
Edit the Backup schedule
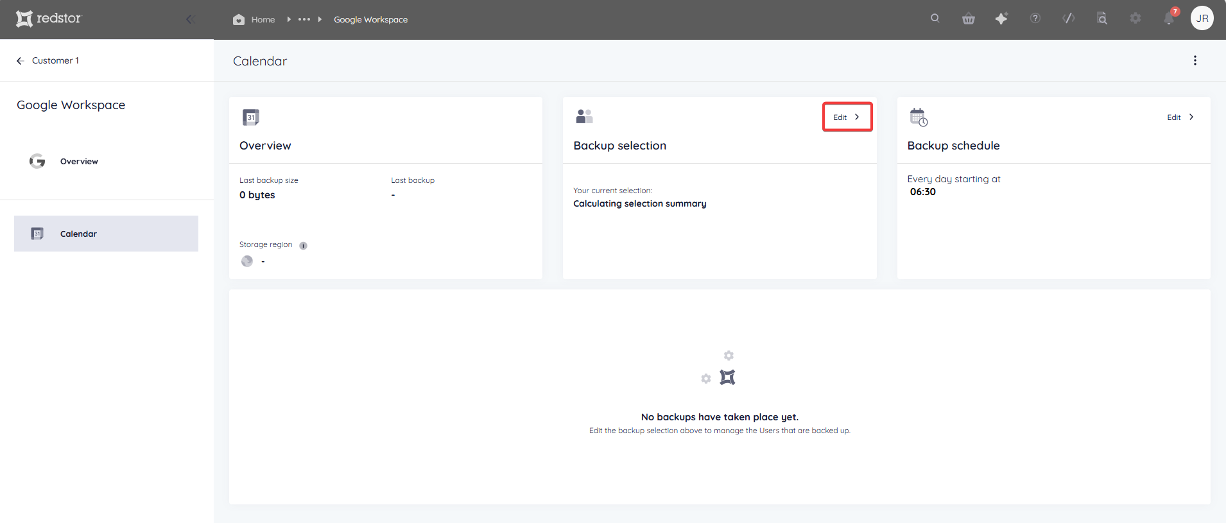coord(1180,117)
